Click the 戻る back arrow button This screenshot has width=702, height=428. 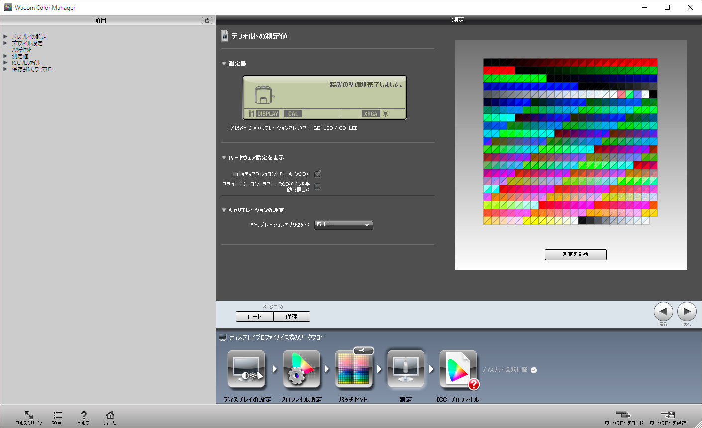click(663, 312)
